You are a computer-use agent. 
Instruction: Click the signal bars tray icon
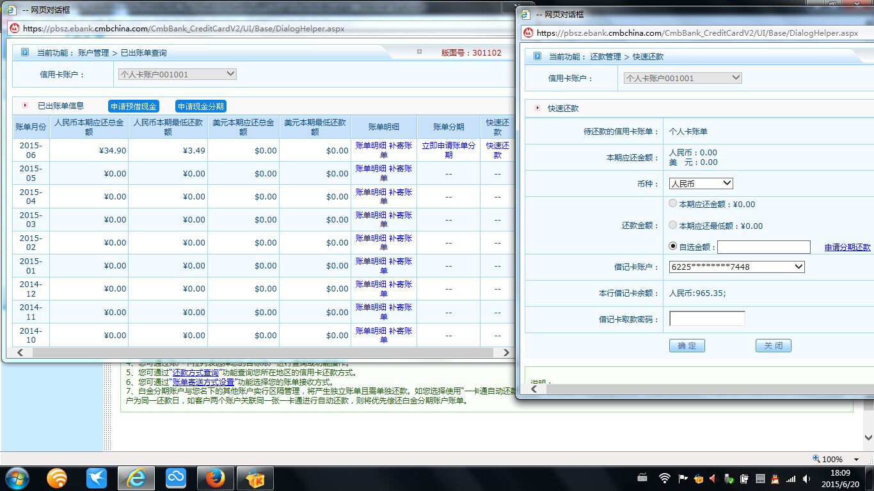coord(791,478)
